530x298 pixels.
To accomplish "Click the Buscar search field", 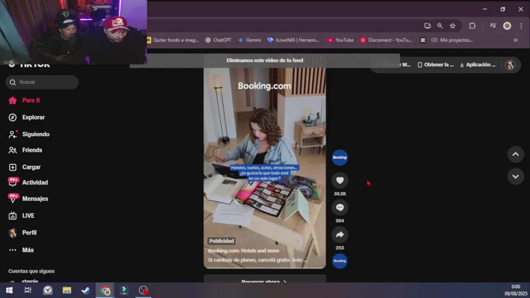I will [x=42, y=82].
